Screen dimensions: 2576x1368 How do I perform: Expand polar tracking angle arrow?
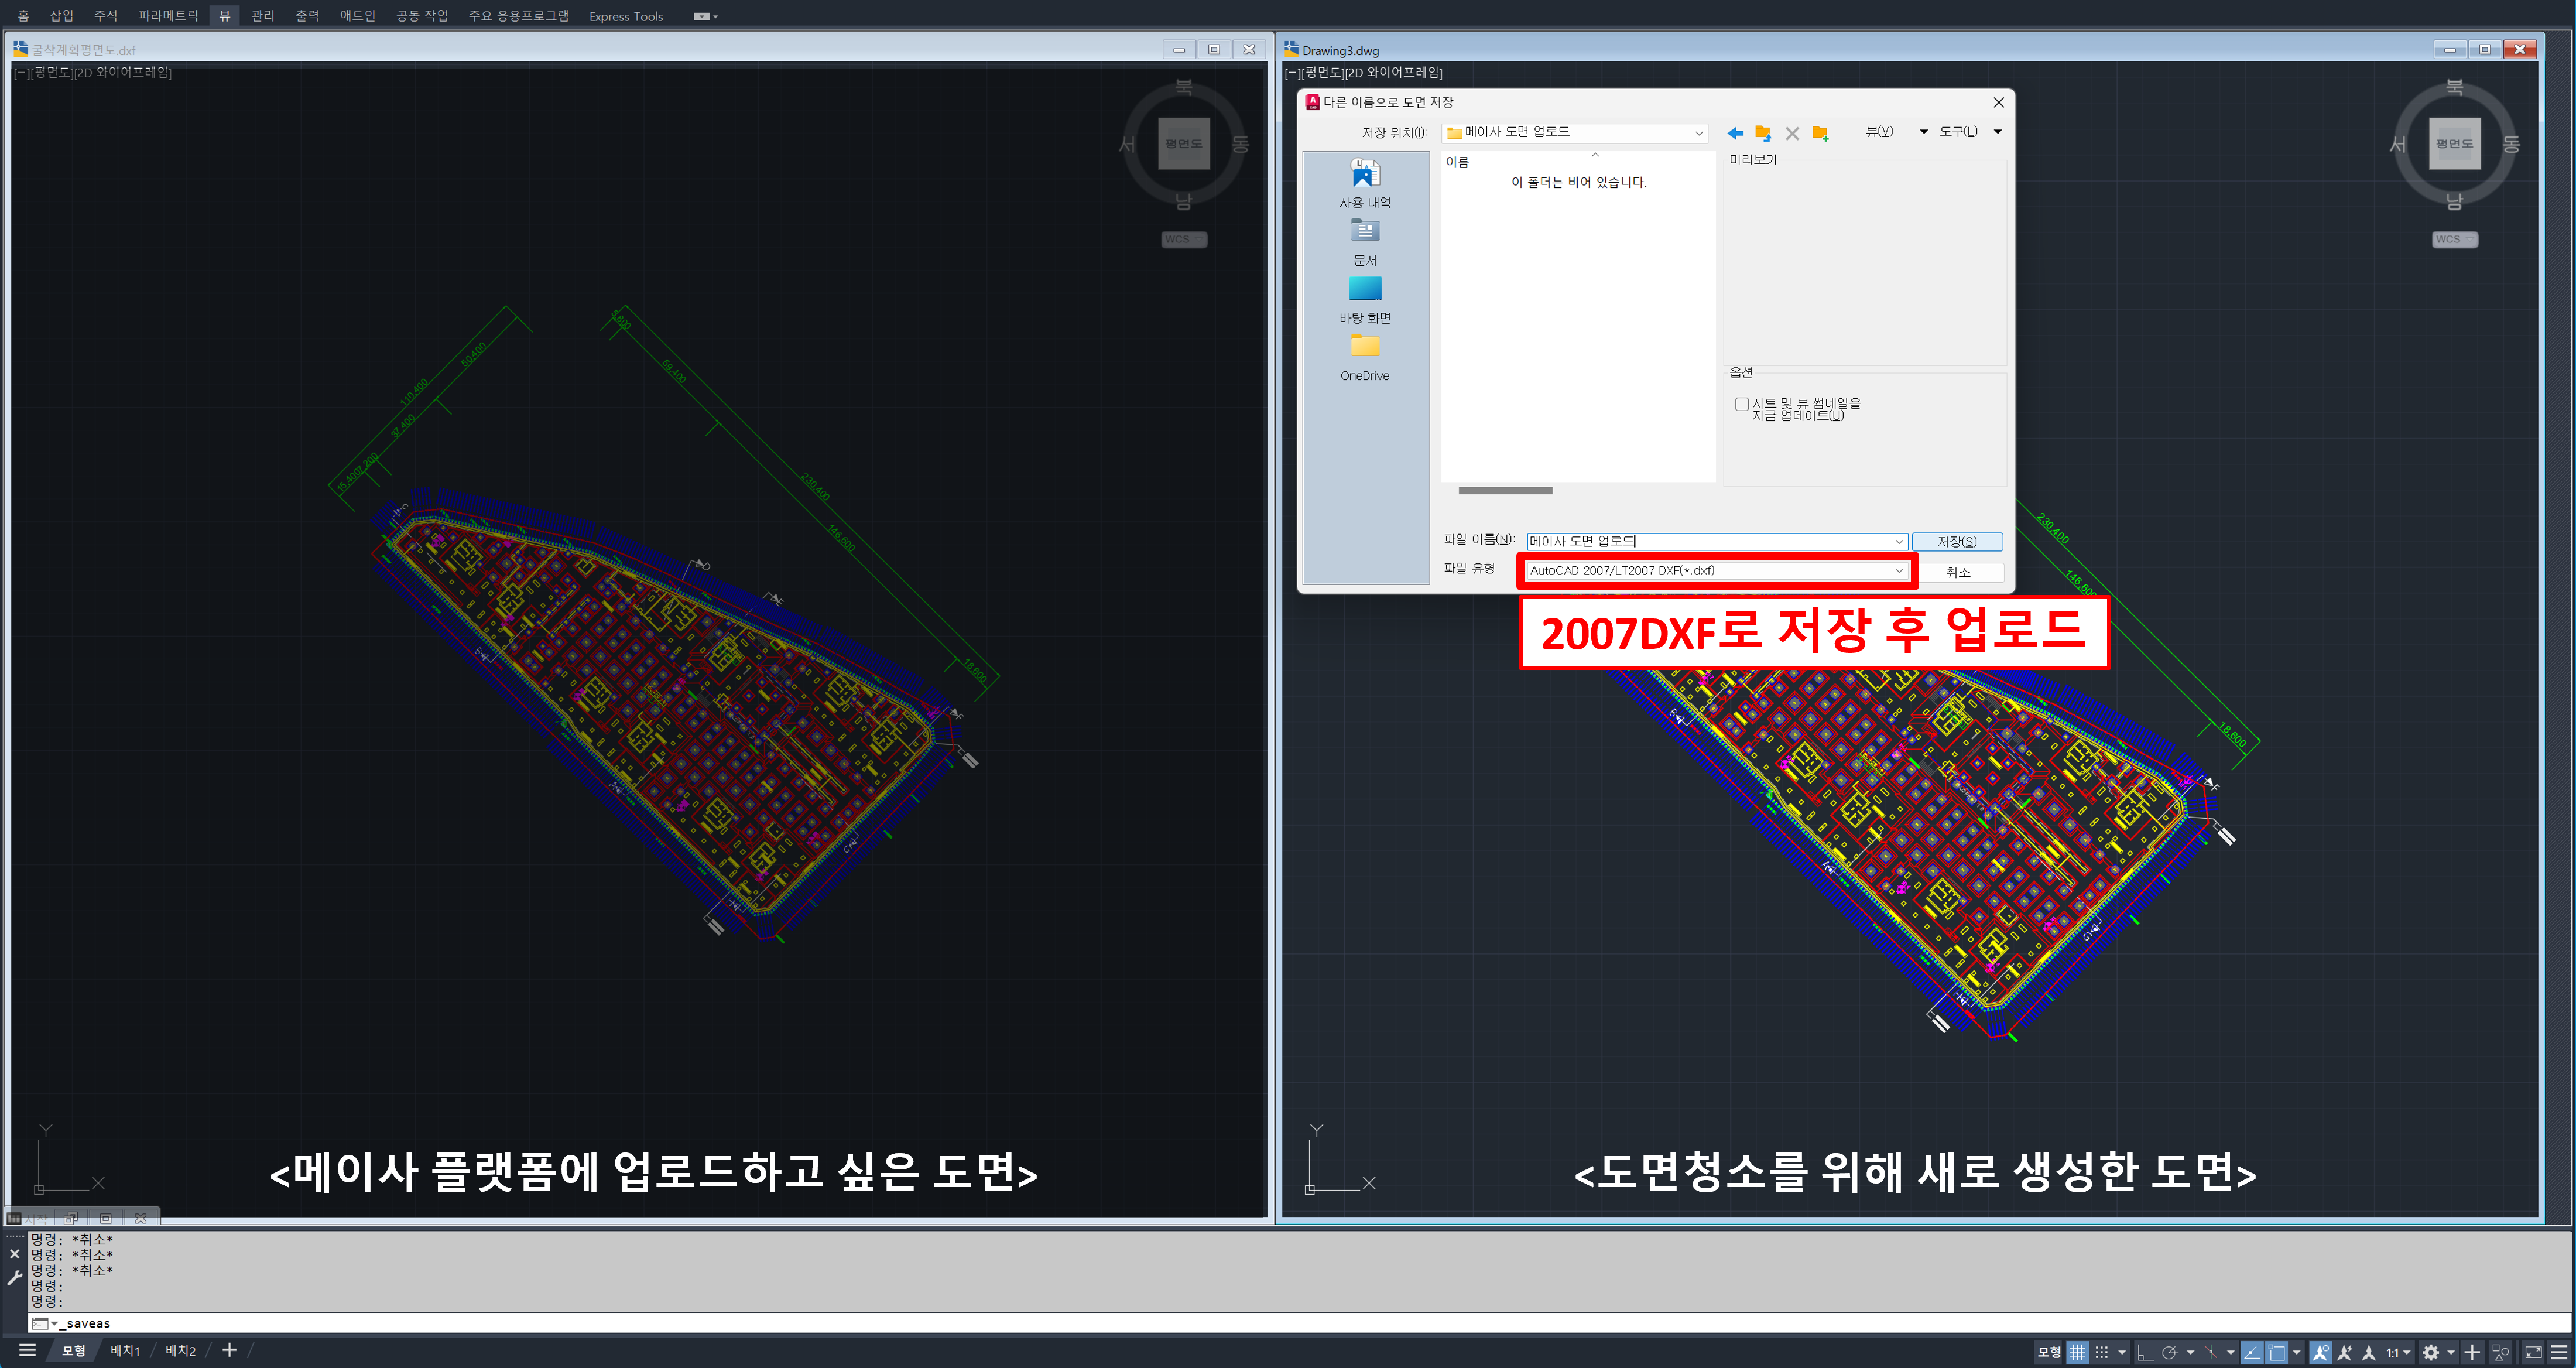[2190, 1353]
